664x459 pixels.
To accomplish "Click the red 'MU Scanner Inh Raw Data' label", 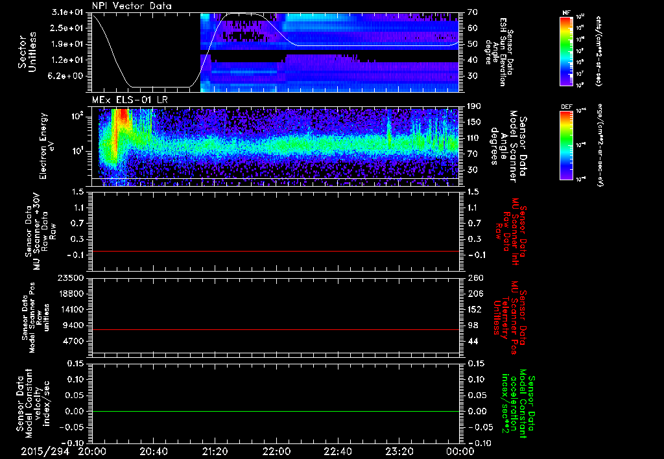I will coord(511,231).
